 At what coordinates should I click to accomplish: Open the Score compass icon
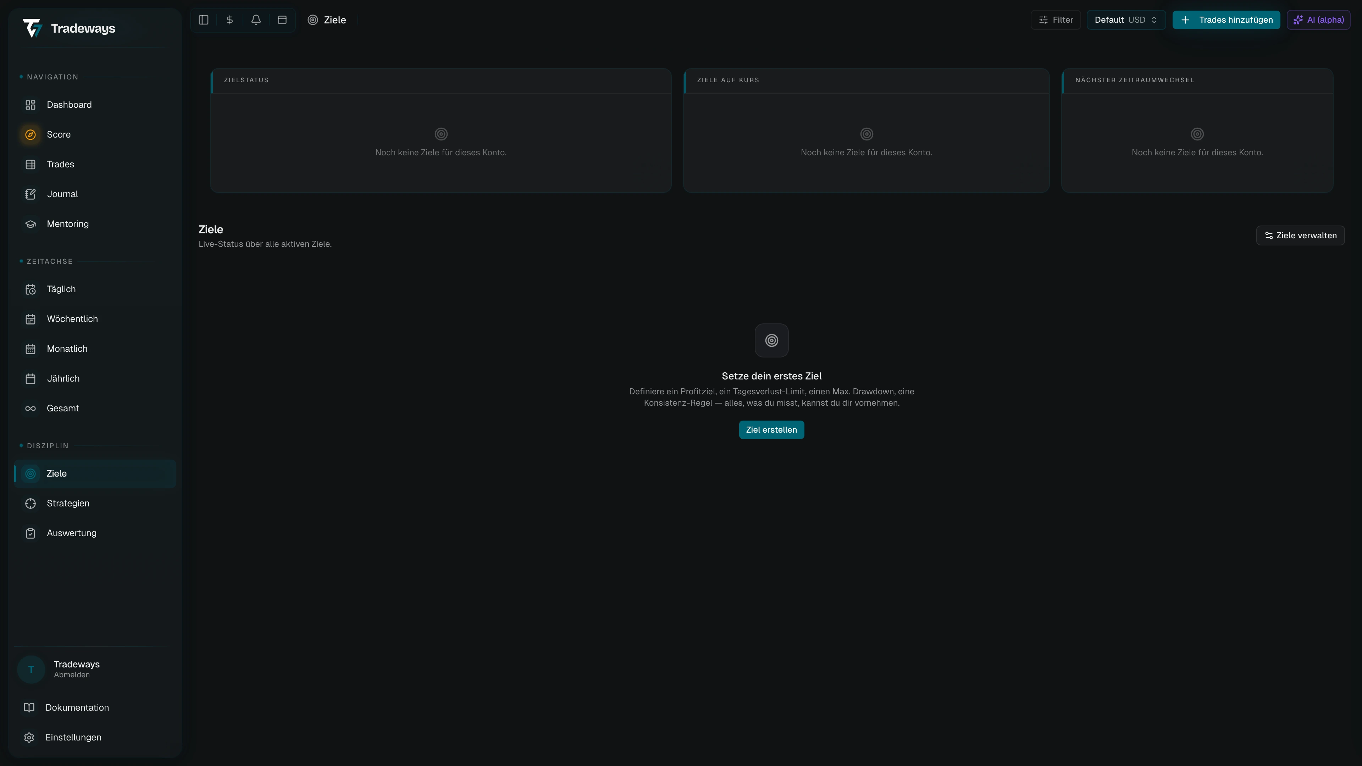point(31,134)
